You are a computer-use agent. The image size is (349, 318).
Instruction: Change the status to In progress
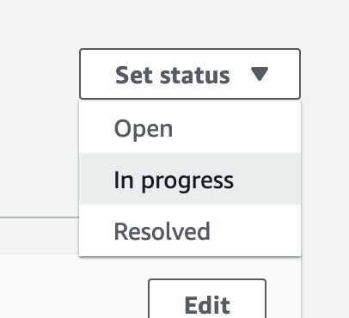click(x=190, y=179)
